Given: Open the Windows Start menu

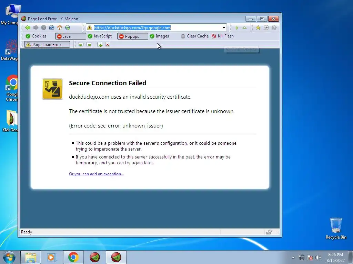Looking at the screenshot, I should (x=9, y=257).
